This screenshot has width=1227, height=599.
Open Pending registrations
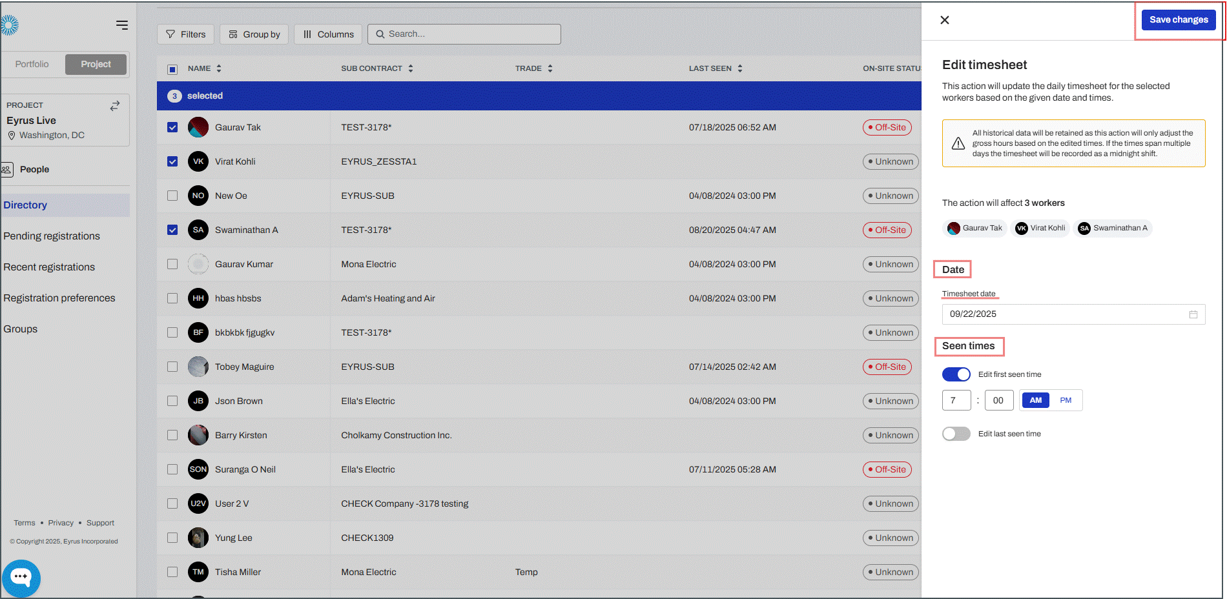[x=52, y=236]
